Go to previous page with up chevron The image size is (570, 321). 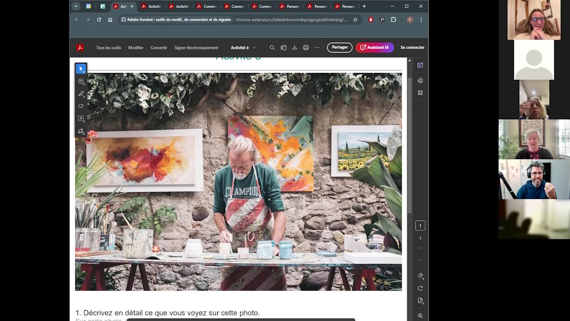[420, 248]
